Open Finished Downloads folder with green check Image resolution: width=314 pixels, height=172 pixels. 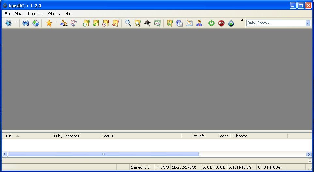[96, 23]
